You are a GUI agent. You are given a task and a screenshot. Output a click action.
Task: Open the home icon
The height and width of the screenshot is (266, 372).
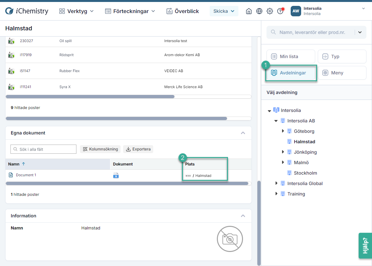pos(249,11)
